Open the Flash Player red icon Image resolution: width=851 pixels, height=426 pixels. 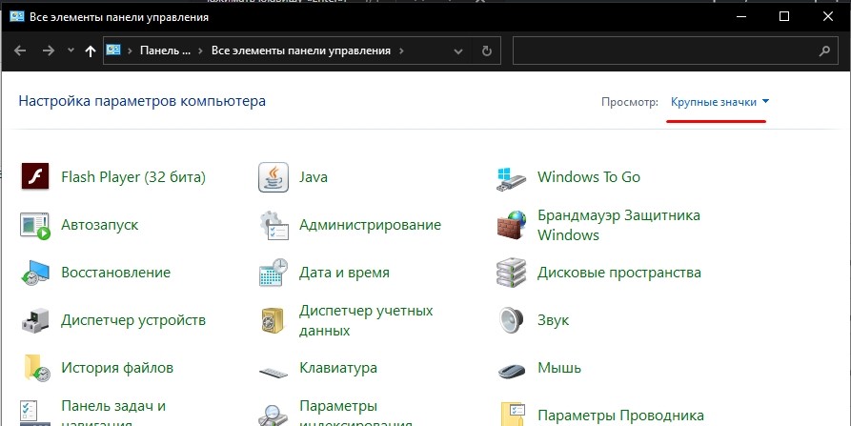(35, 176)
